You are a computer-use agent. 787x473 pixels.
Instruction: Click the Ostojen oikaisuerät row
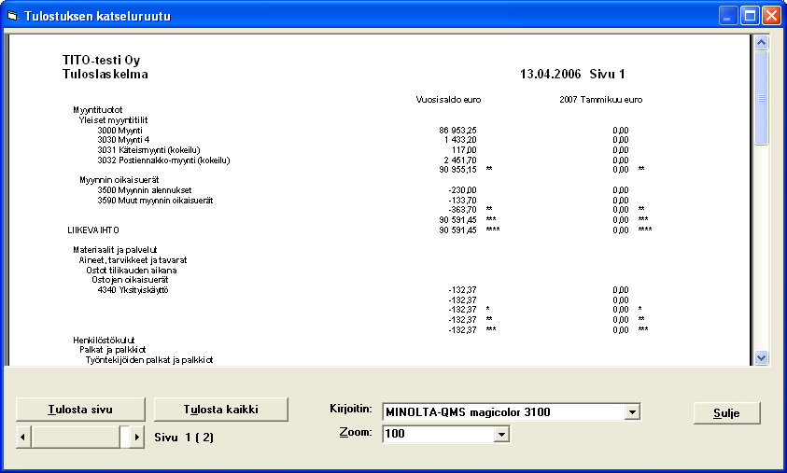pyautogui.click(x=130, y=279)
